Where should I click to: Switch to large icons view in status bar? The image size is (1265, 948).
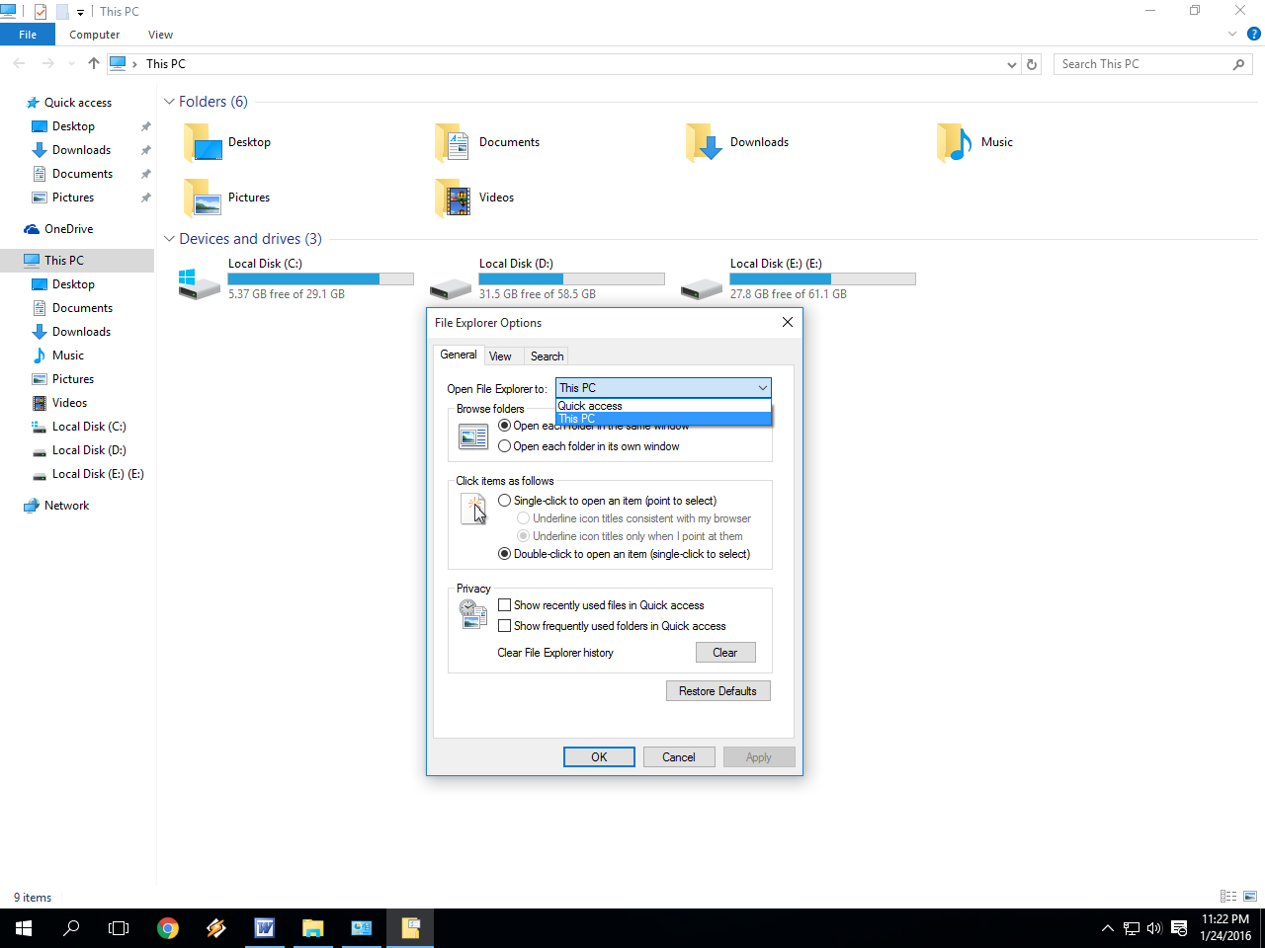[x=1250, y=897]
